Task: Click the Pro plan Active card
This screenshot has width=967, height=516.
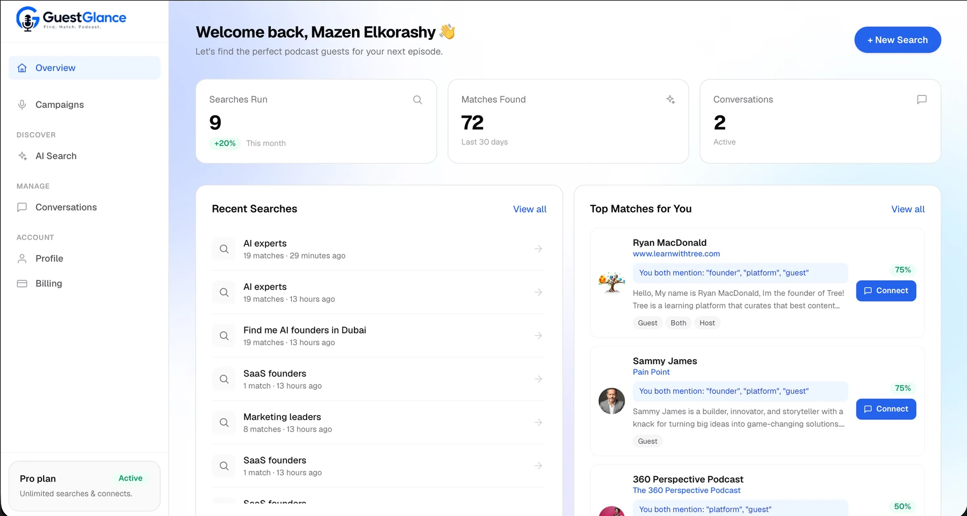Action: coord(84,486)
